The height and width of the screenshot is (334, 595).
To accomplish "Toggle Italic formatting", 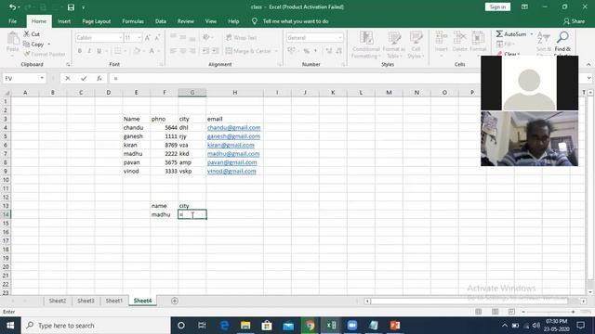I will [89, 51].
